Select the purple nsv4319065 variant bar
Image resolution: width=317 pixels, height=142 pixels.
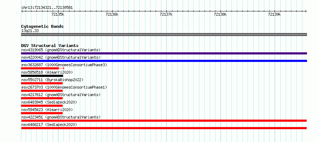pos(164,53)
